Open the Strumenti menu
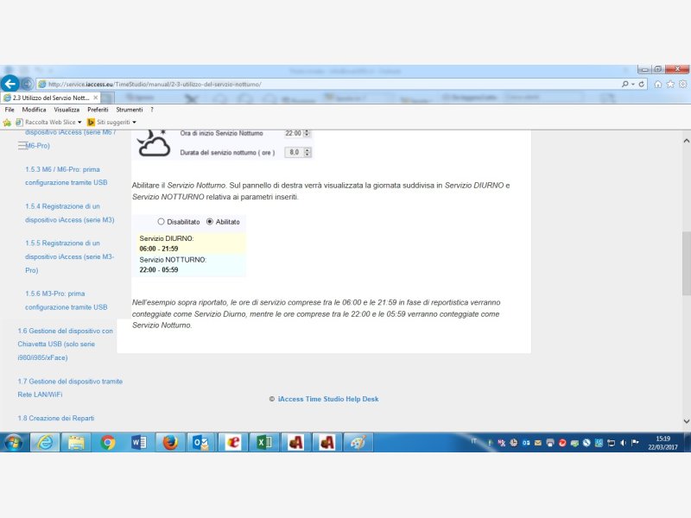 point(130,110)
